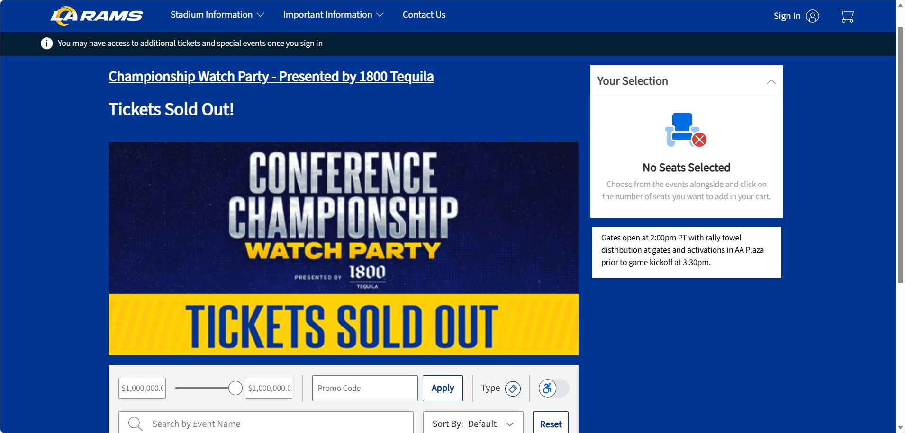Collapse the Your Selection panel
905x433 pixels.
pyautogui.click(x=771, y=81)
